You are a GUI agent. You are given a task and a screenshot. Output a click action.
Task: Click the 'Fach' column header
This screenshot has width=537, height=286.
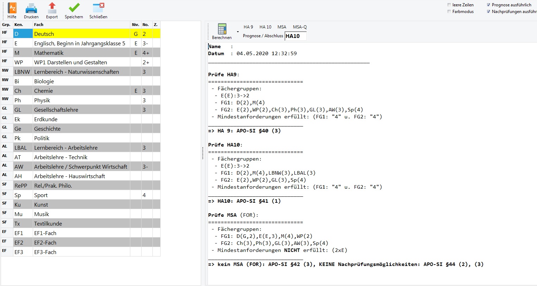click(81, 25)
